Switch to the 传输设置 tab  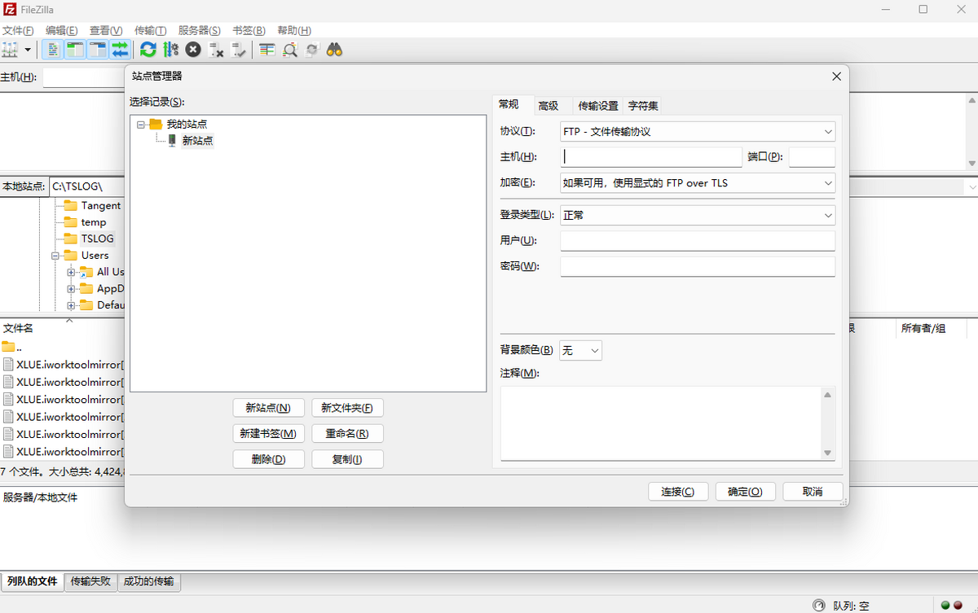coord(598,106)
